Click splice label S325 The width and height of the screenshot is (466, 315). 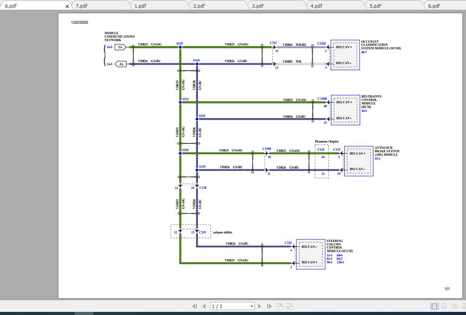(202, 115)
